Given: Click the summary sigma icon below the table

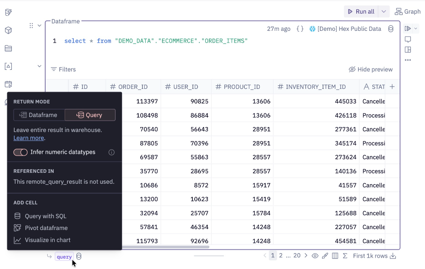Looking at the screenshot, I should click(x=344, y=256).
